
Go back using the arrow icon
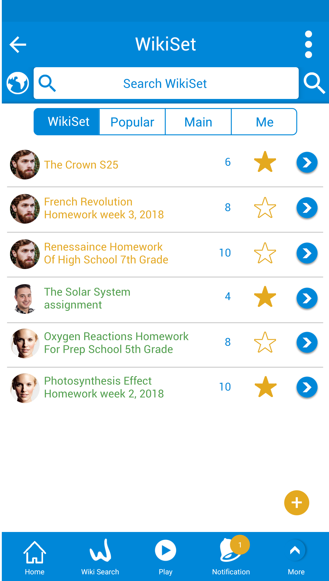coord(18,44)
